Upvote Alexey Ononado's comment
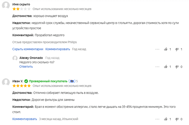 [x=166, y=67]
